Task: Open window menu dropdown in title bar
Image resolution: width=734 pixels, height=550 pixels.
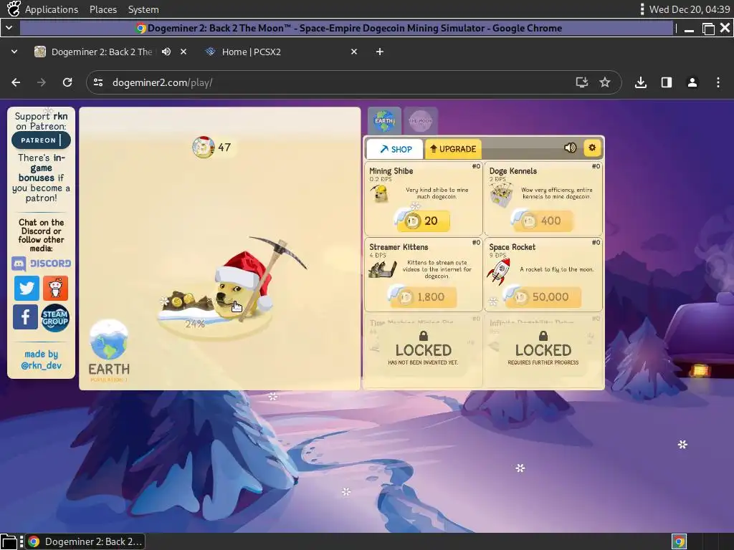Action: coord(9,28)
